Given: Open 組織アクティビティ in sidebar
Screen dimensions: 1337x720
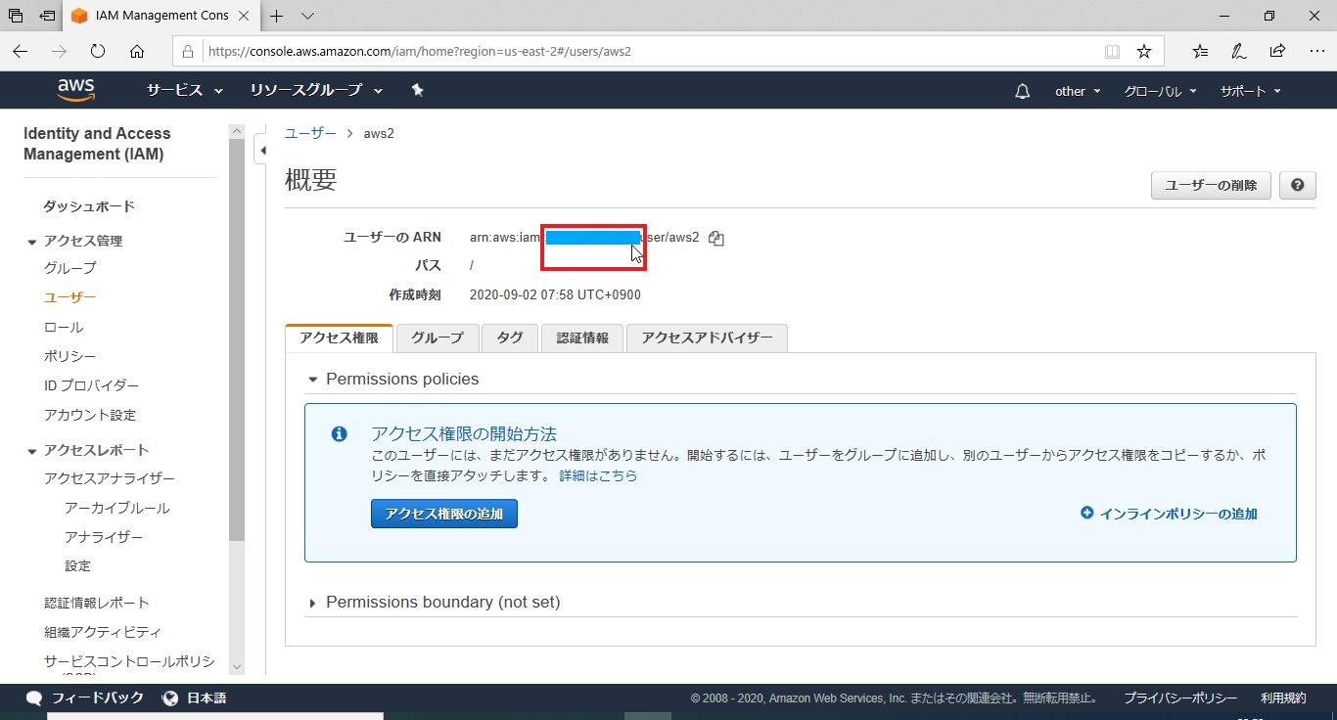Looking at the screenshot, I should (x=103, y=633).
